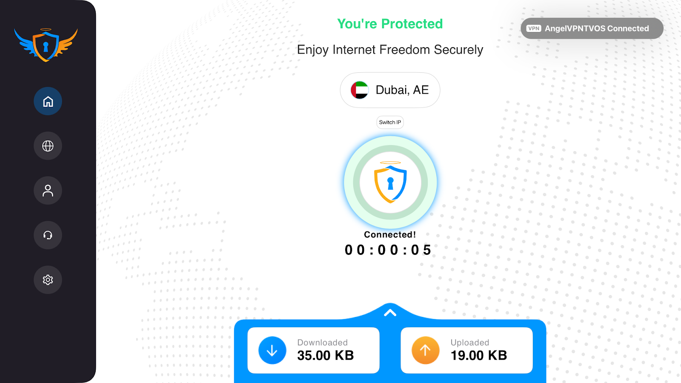This screenshot has width=681, height=383.
Task: Open the user account profile icon
Action: (x=48, y=191)
